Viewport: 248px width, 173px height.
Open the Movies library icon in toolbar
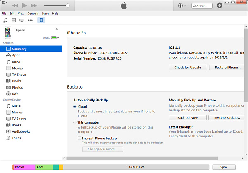(x=14, y=20)
